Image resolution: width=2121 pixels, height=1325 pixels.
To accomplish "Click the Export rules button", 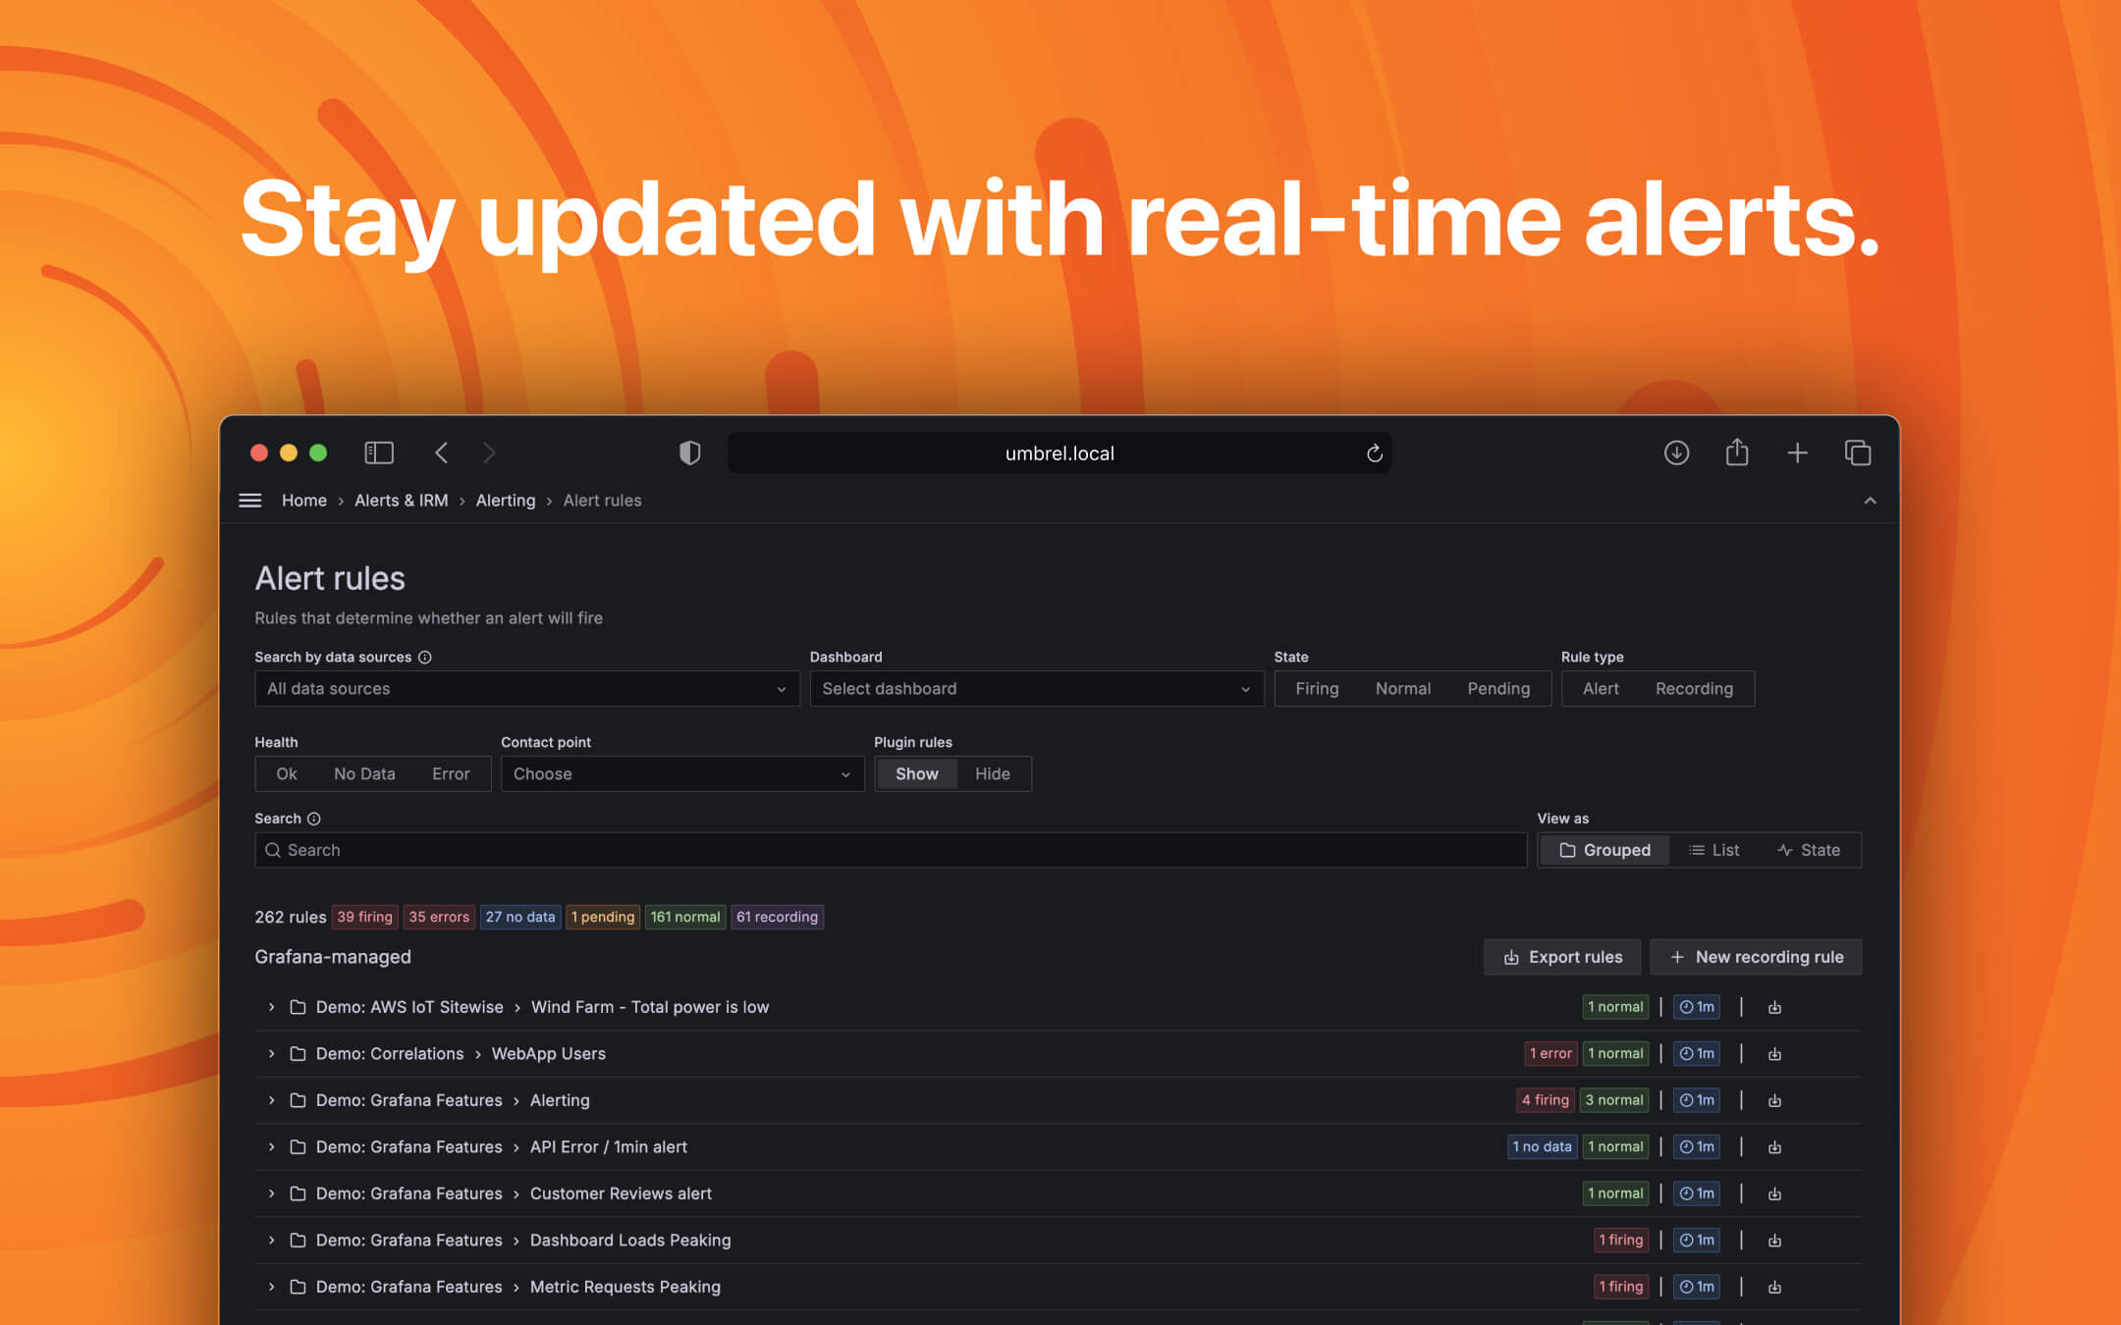I will (x=1561, y=957).
